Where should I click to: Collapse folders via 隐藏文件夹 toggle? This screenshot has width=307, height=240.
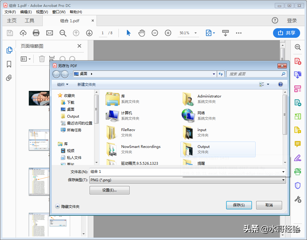coord(68,206)
